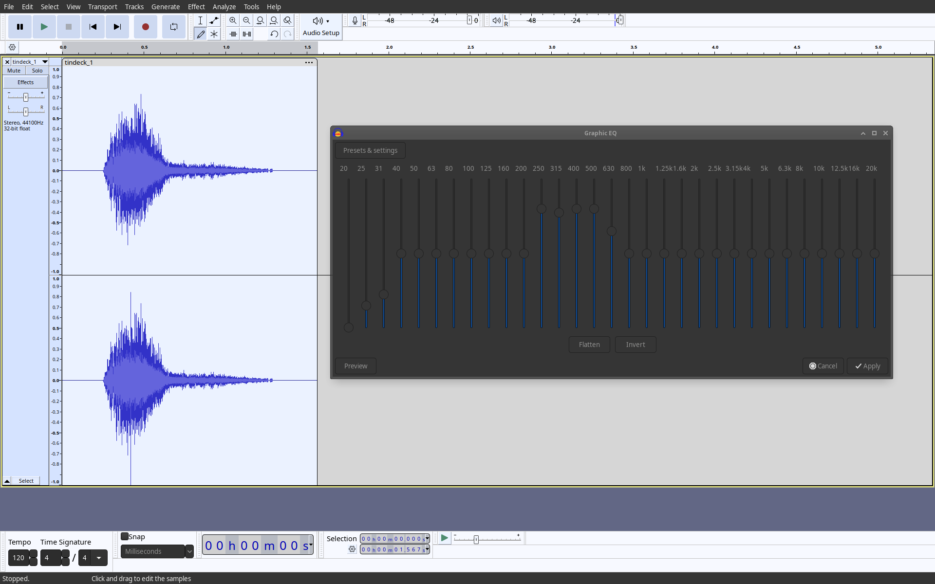Image resolution: width=935 pixels, height=584 pixels.
Task: Enable the Snap checkbox
Action: tap(125, 536)
